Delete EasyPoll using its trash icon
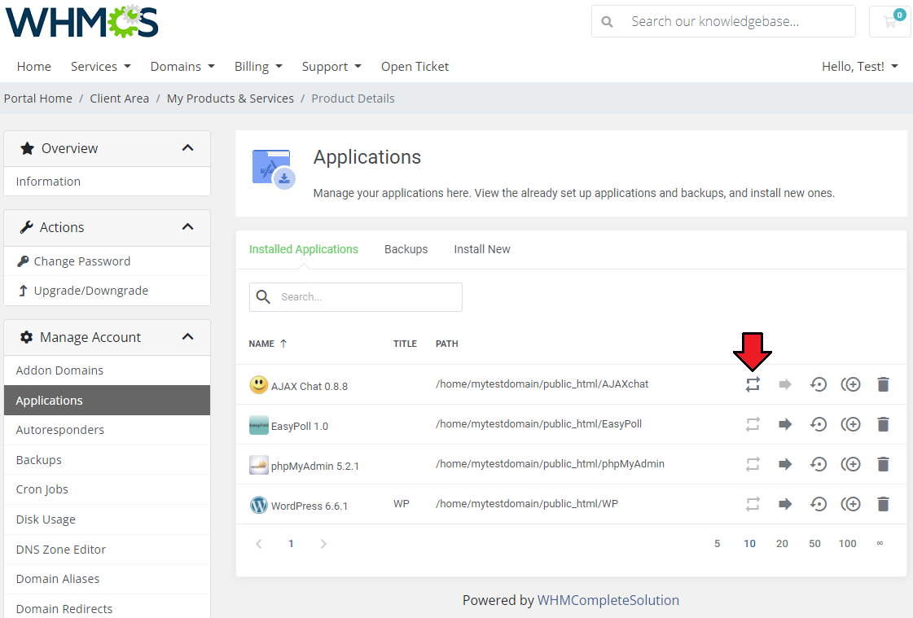Image resolution: width=913 pixels, height=618 pixels. [884, 424]
